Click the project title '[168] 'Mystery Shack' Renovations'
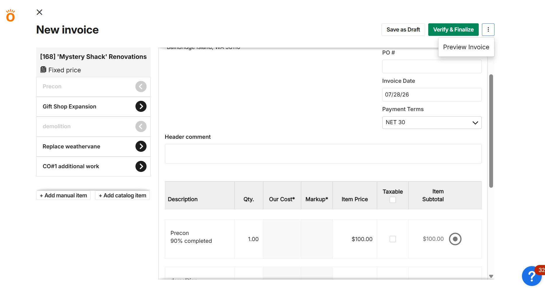The image size is (545, 288). [93, 57]
